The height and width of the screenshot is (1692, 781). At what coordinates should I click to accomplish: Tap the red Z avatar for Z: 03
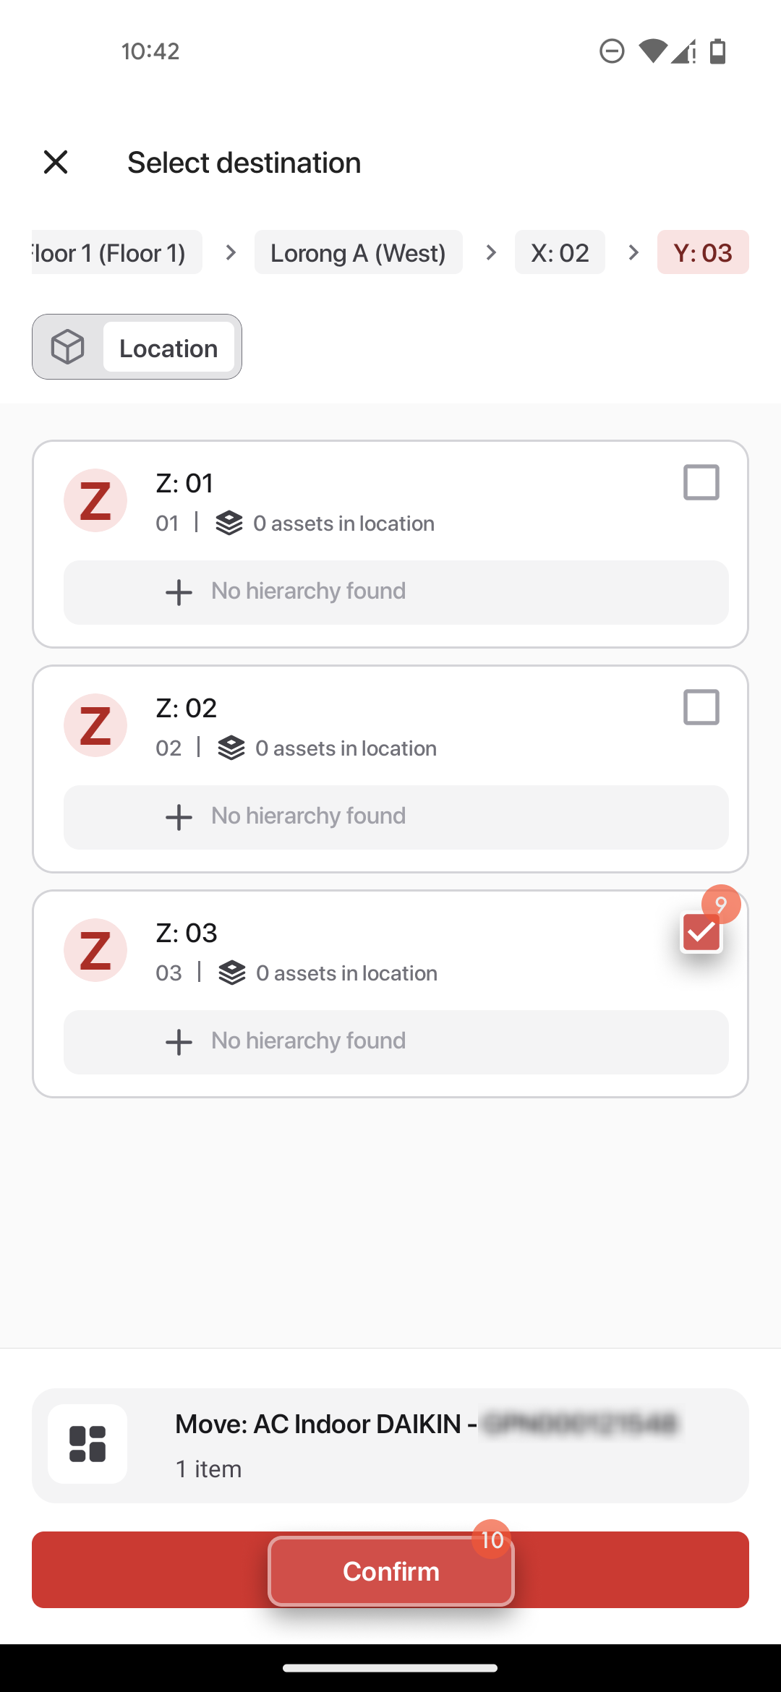coord(95,950)
